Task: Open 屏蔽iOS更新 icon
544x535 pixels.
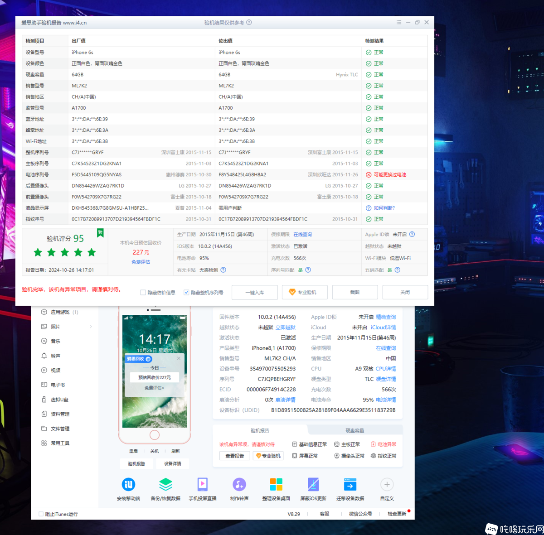Action: [x=313, y=485]
